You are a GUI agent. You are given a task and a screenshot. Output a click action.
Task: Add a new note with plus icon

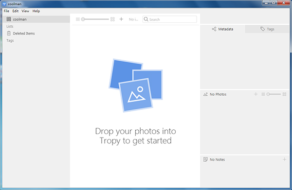(x=284, y=159)
